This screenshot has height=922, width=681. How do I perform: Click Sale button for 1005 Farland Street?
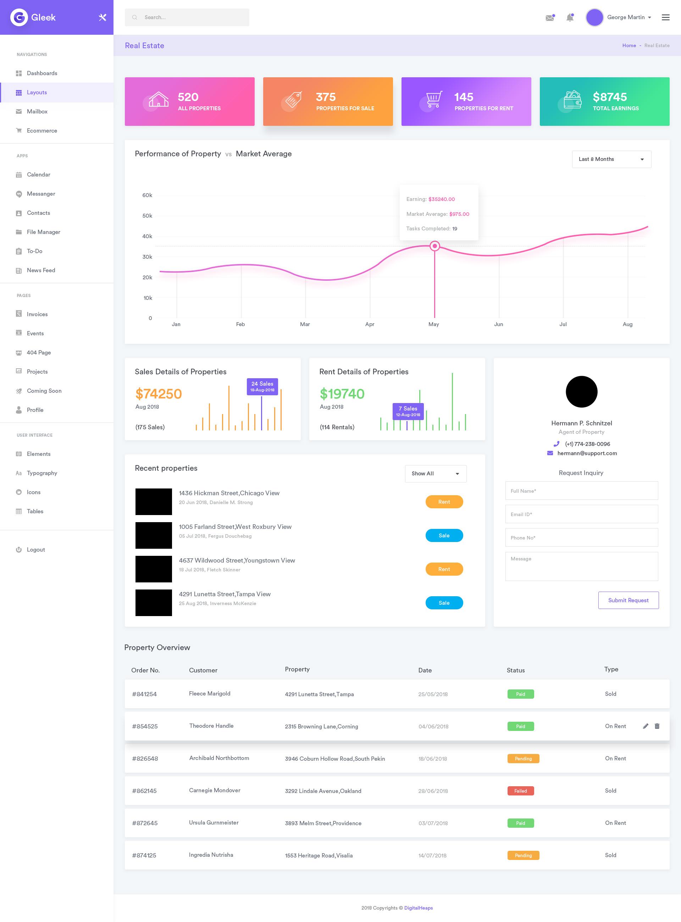(x=444, y=536)
